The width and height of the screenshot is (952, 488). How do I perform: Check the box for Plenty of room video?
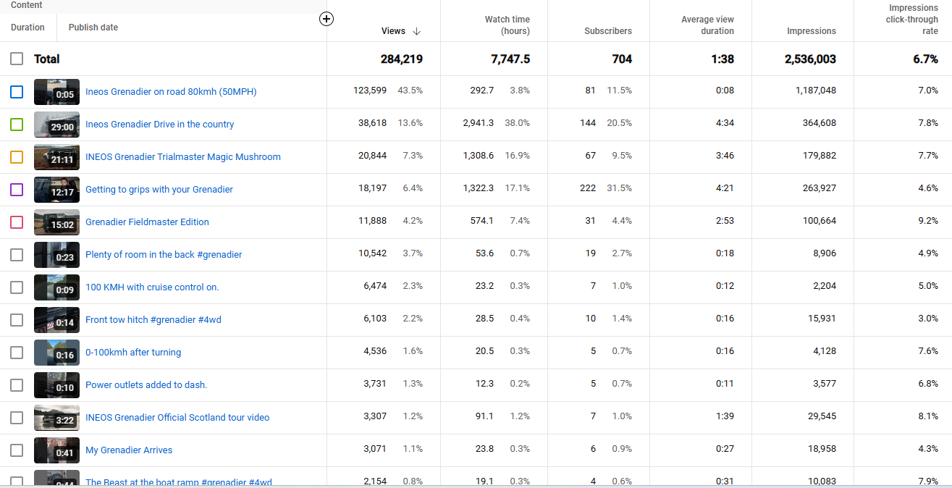[x=17, y=255]
